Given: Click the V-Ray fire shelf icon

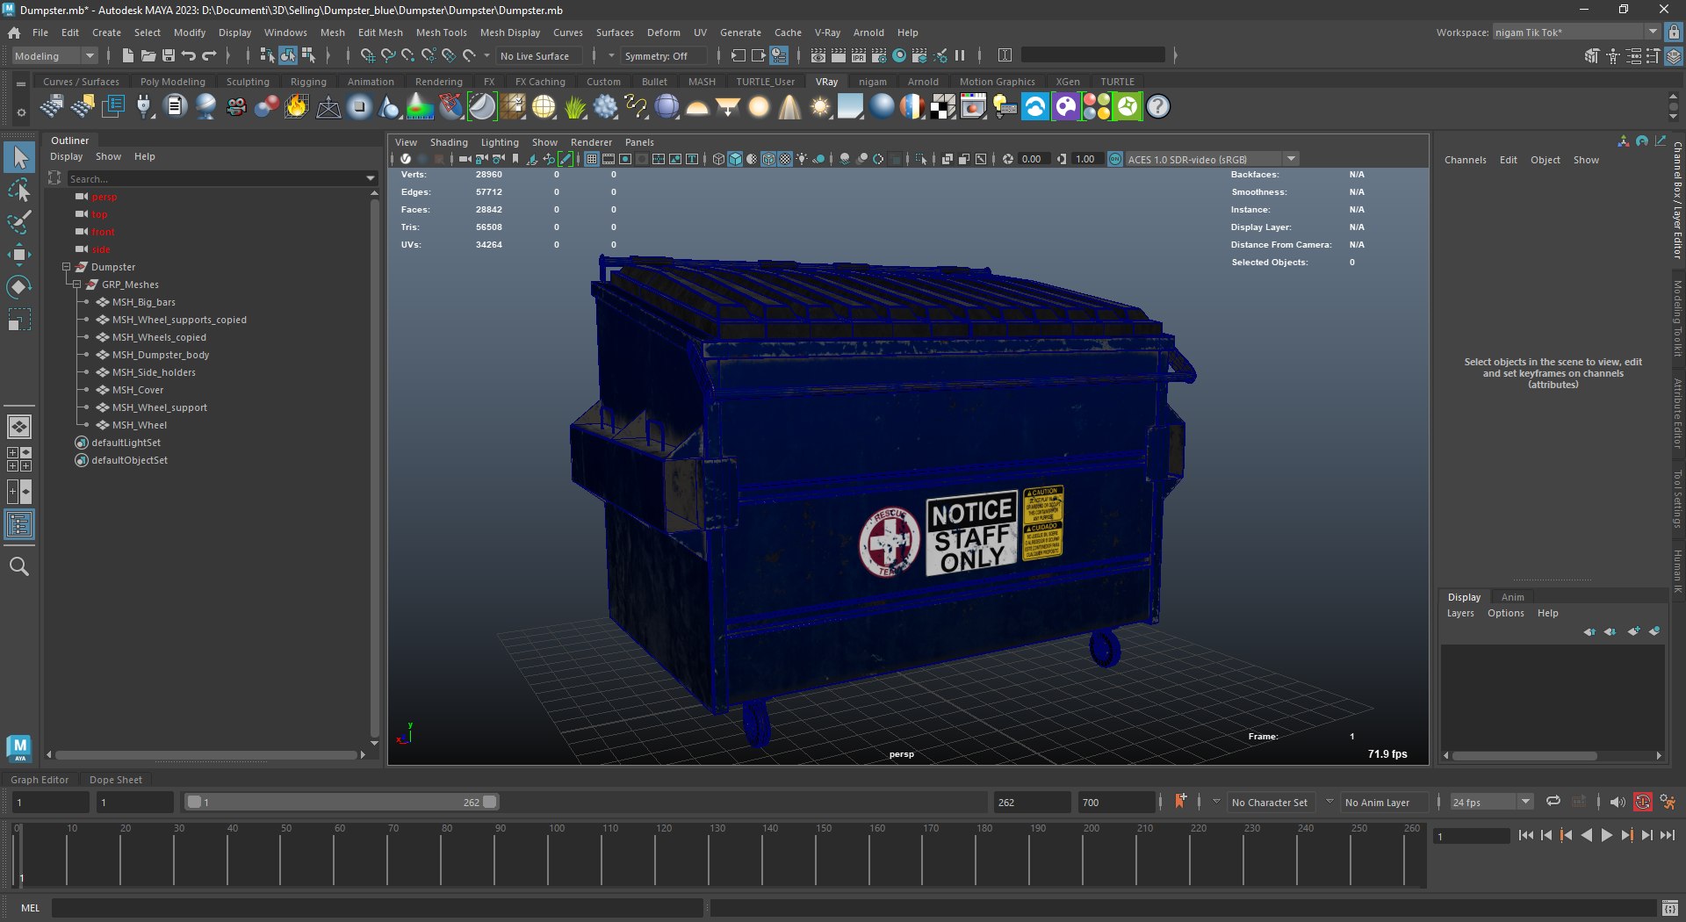Looking at the screenshot, I should (x=297, y=106).
